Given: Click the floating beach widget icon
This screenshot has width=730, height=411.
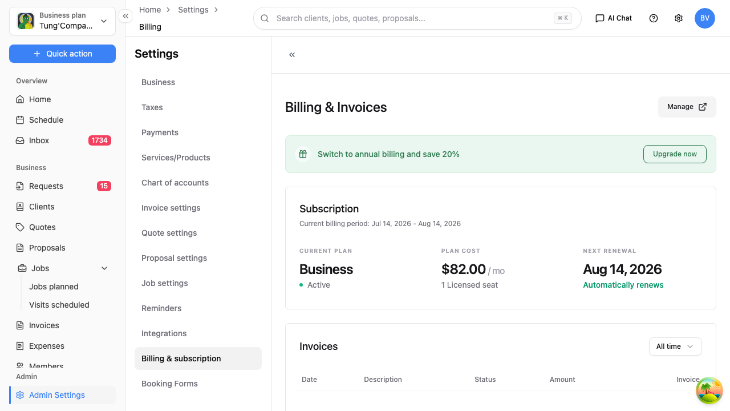Looking at the screenshot, I should (709, 390).
